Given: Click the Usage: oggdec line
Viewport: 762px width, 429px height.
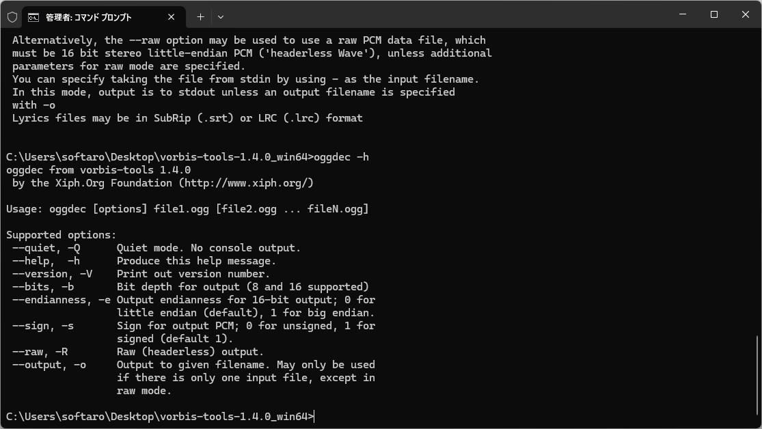Looking at the screenshot, I should 187,209.
